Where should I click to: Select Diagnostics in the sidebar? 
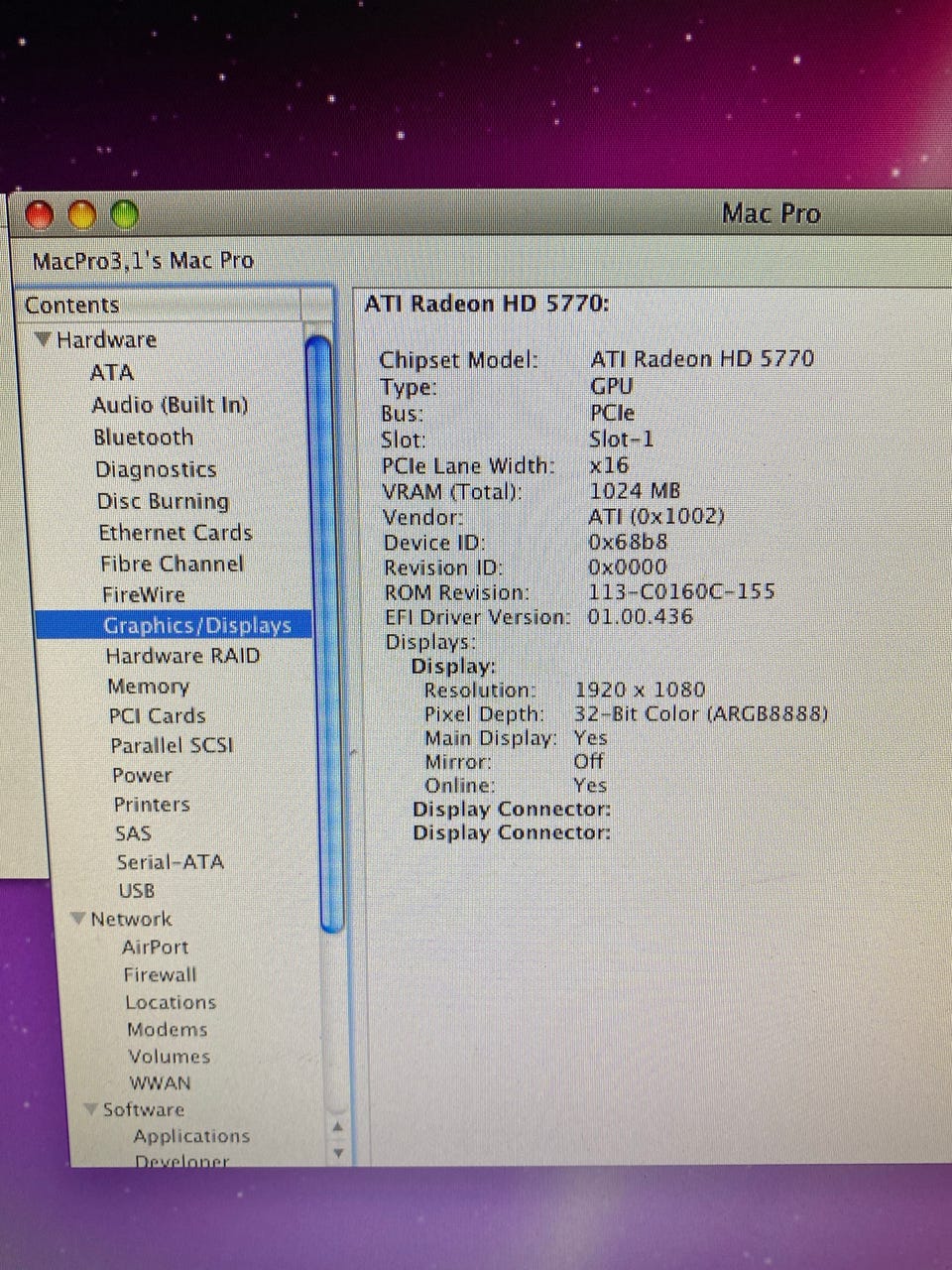(156, 469)
